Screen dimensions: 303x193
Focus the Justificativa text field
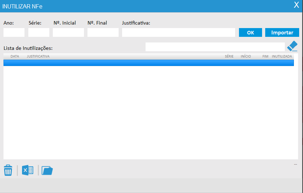click(x=178, y=33)
